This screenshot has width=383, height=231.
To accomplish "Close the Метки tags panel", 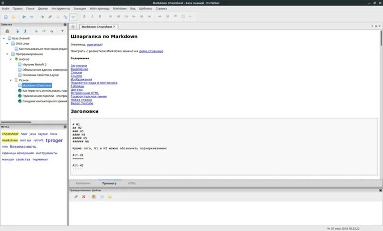I will [x=65, y=127].
